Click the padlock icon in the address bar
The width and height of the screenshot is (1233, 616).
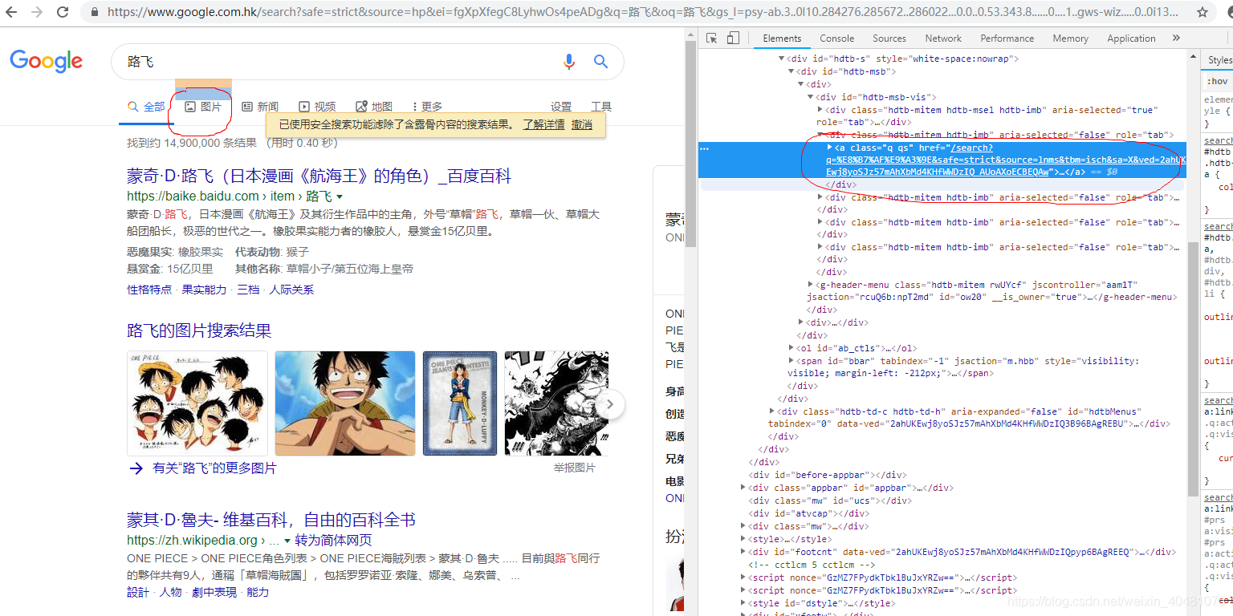coord(94,12)
